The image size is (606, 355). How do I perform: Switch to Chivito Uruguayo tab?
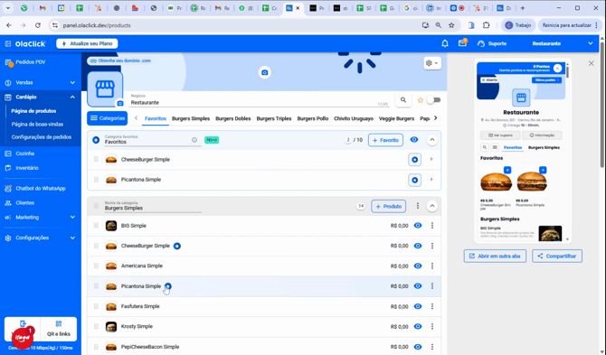[x=354, y=118]
